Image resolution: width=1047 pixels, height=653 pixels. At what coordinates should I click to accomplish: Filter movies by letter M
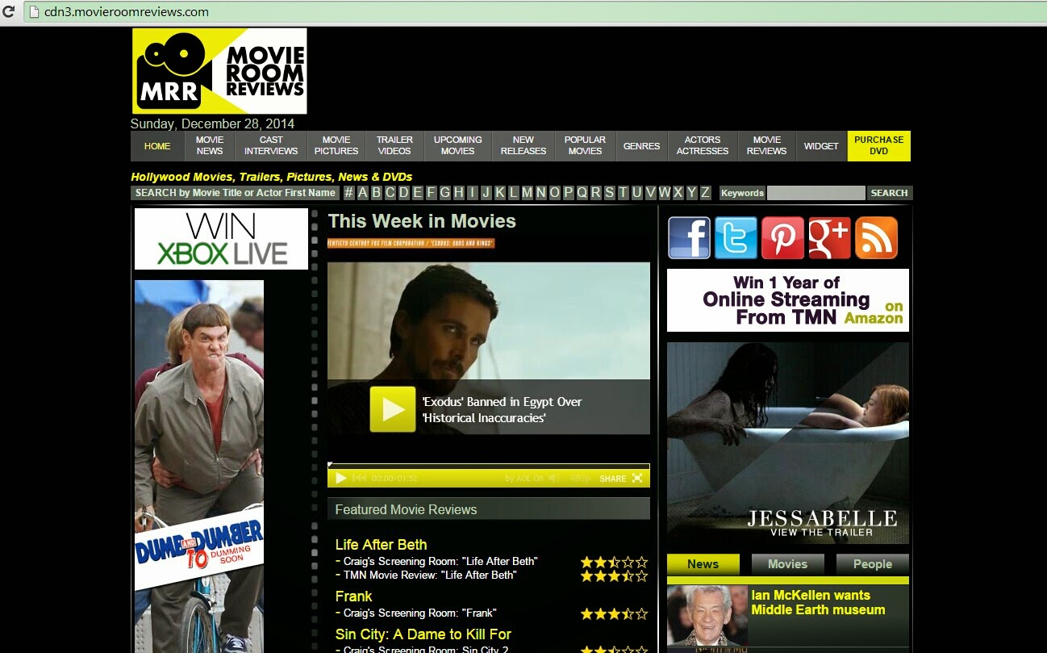(527, 193)
